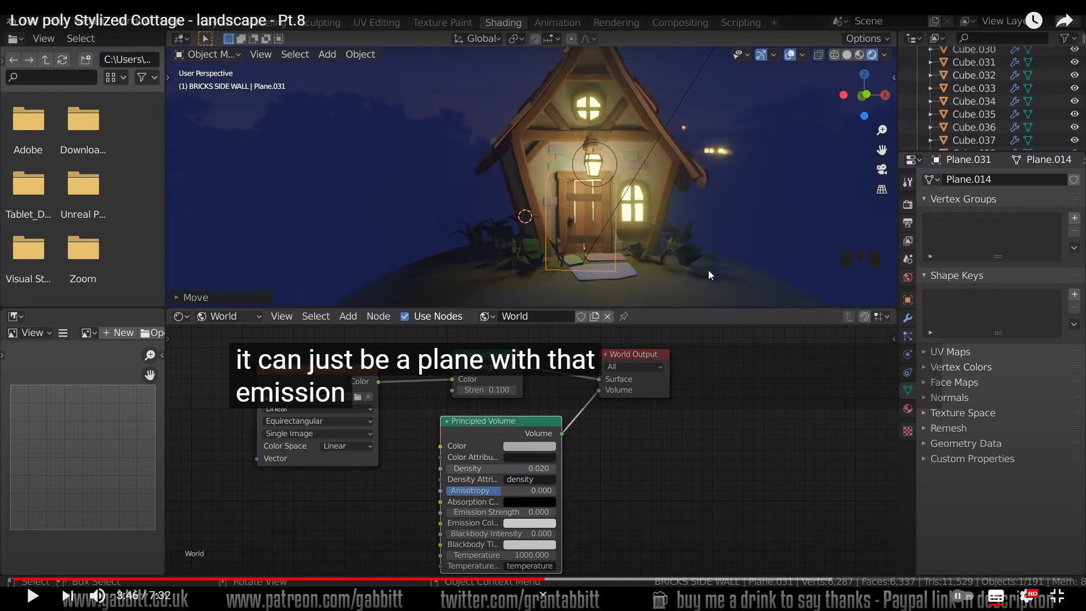The height and width of the screenshot is (611, 1086).
Task: Switch to the Compositing workspace tab
Action: click(x=679, y=23)
